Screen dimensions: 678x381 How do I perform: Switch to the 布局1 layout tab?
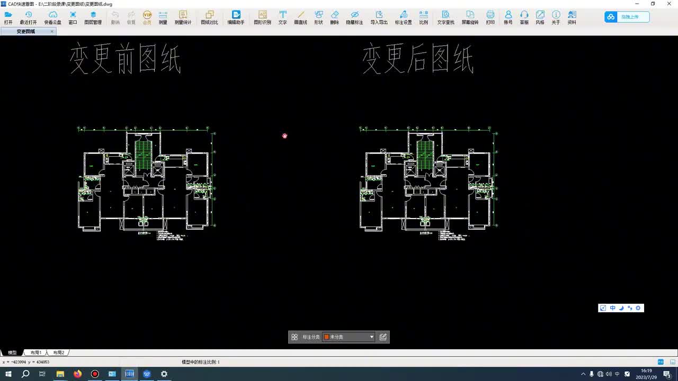point(36,352)
